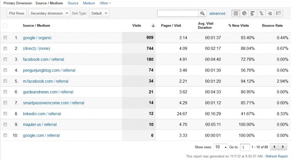The image size is (291, 161).
Task: Select Source / Medium primary dimension
Action: coord(49,3)
